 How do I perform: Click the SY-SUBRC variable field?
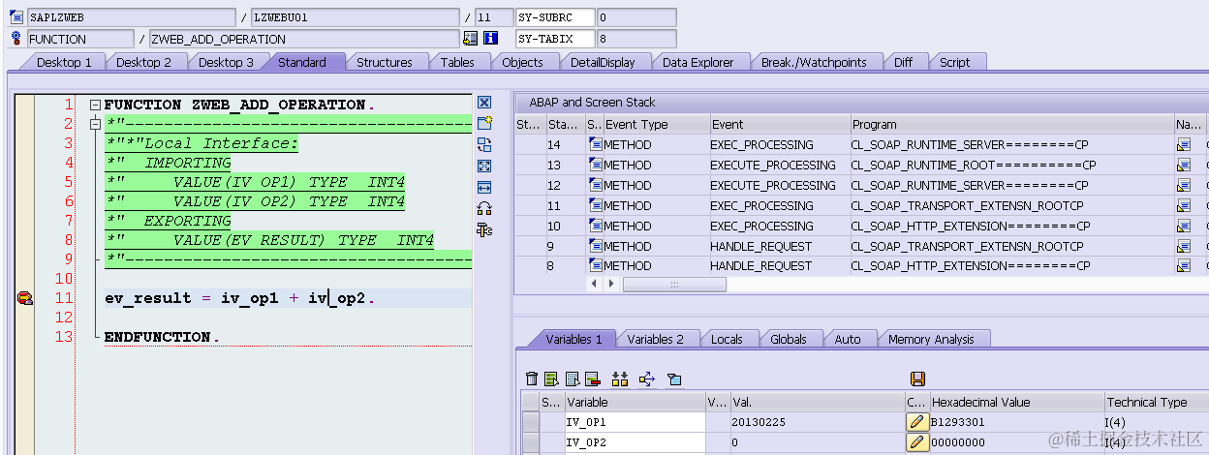pyautogui.click(x=554, y=17)
